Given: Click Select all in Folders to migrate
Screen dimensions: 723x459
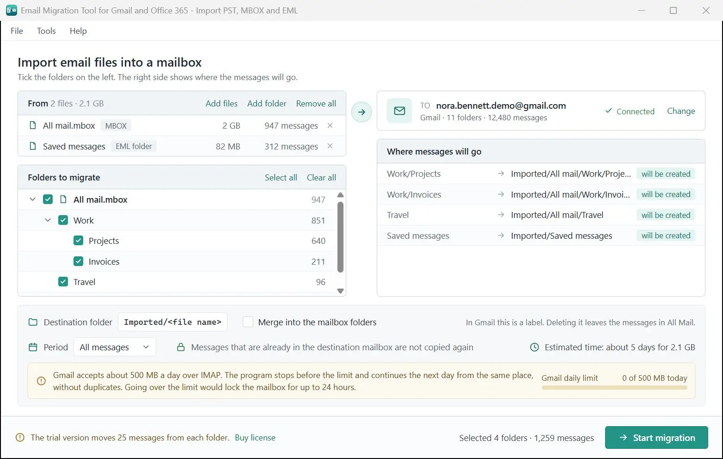Looking at the screenshot, I should (x=281, y=178).
